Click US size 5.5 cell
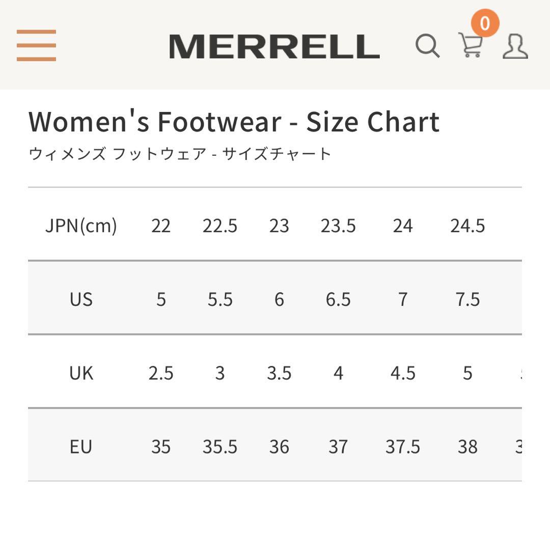This screenshot has width=550, height=540. pyautogui.click(x=221, y=300)
